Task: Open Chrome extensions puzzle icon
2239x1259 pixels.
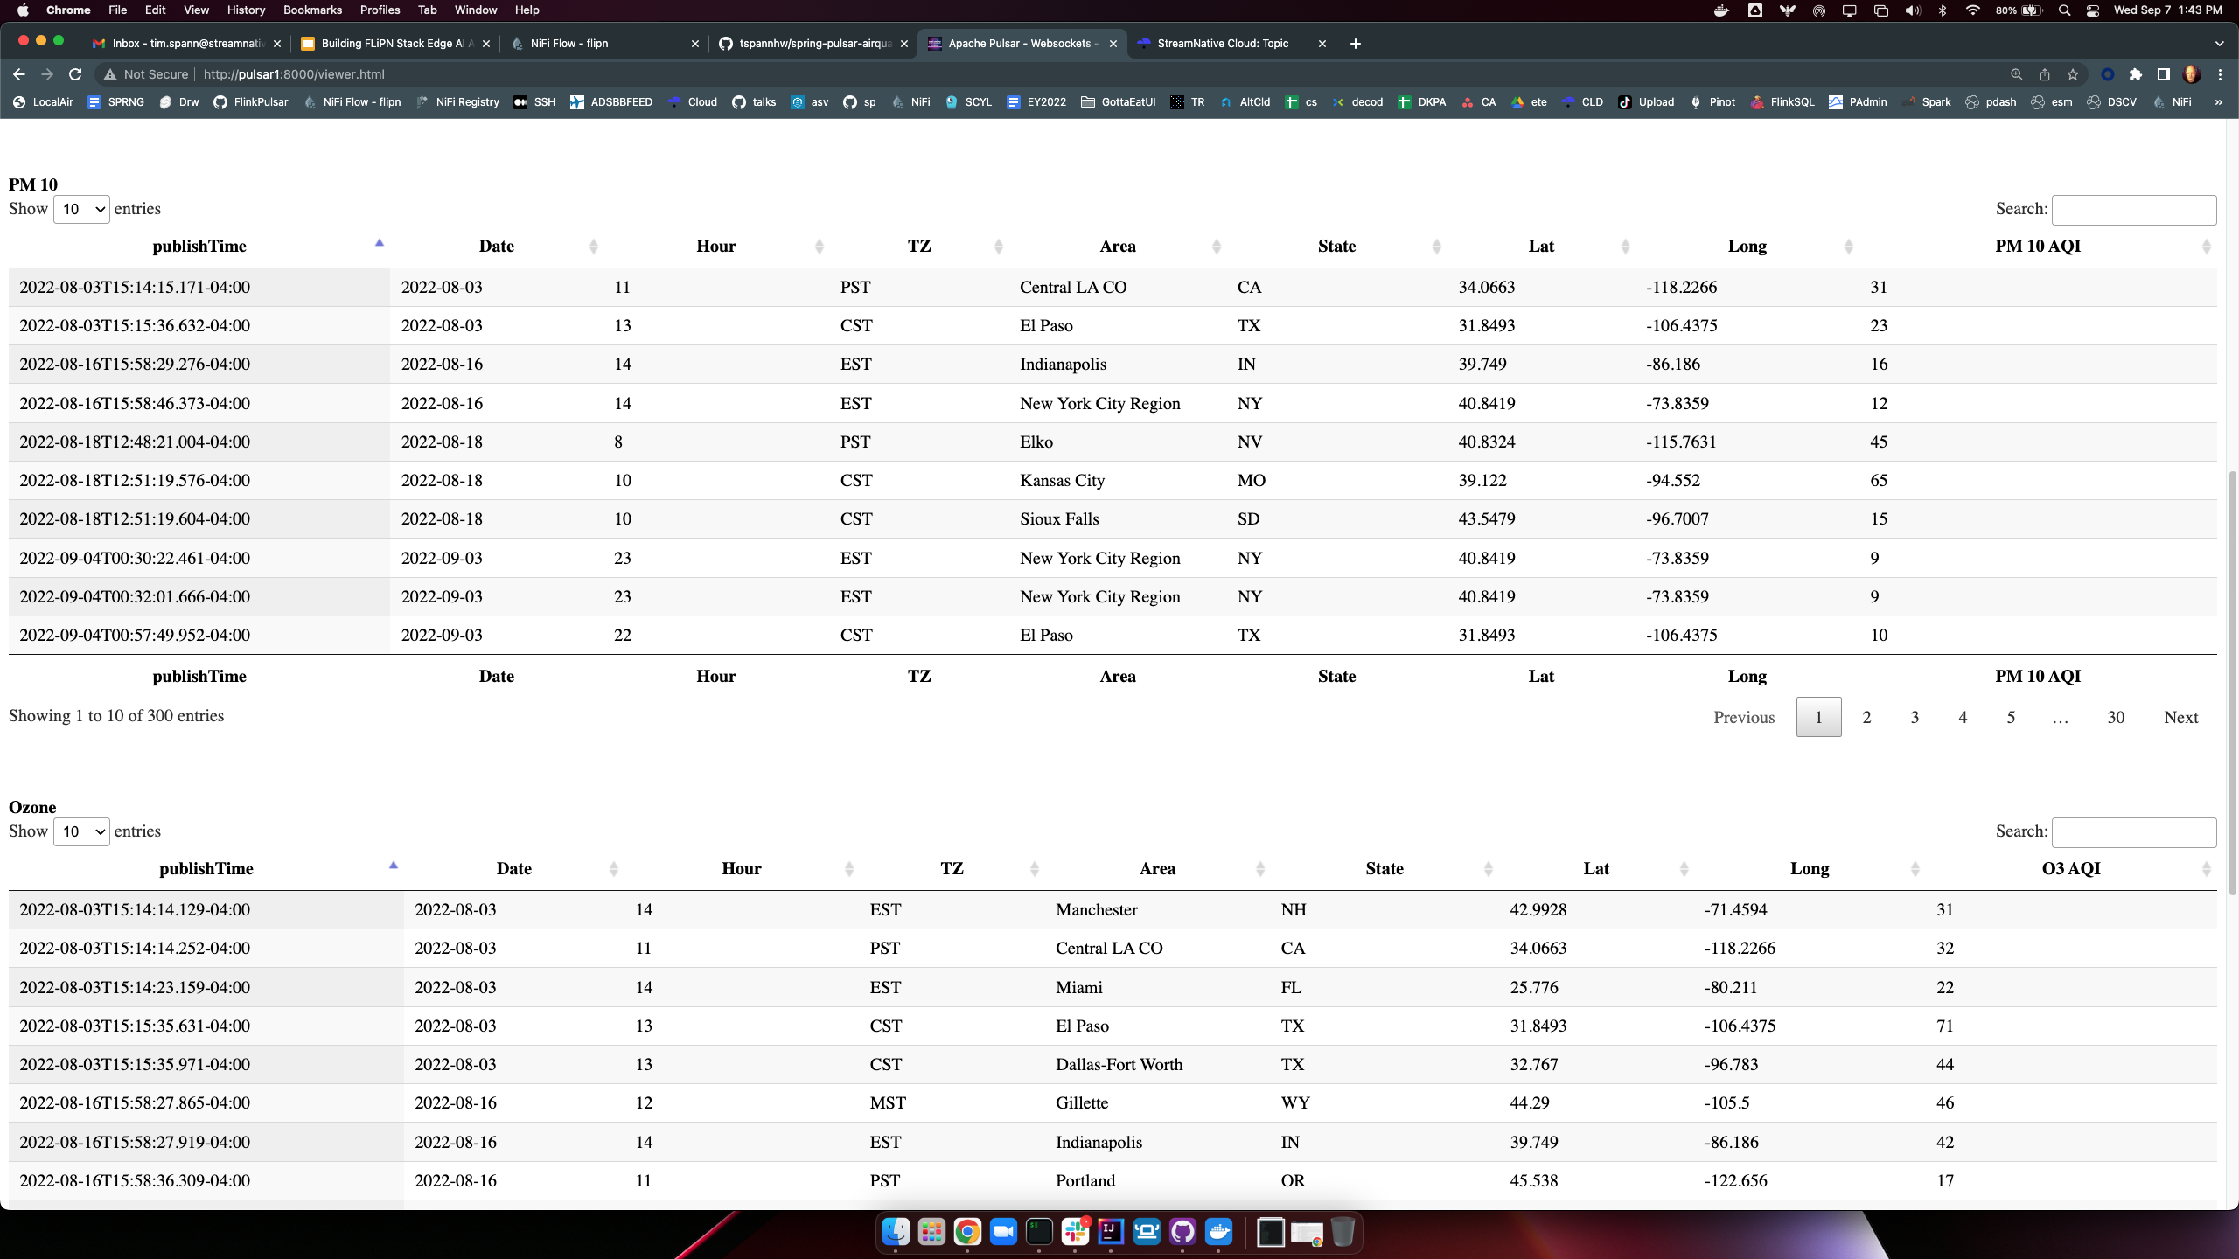Action: pos(2135,74)
